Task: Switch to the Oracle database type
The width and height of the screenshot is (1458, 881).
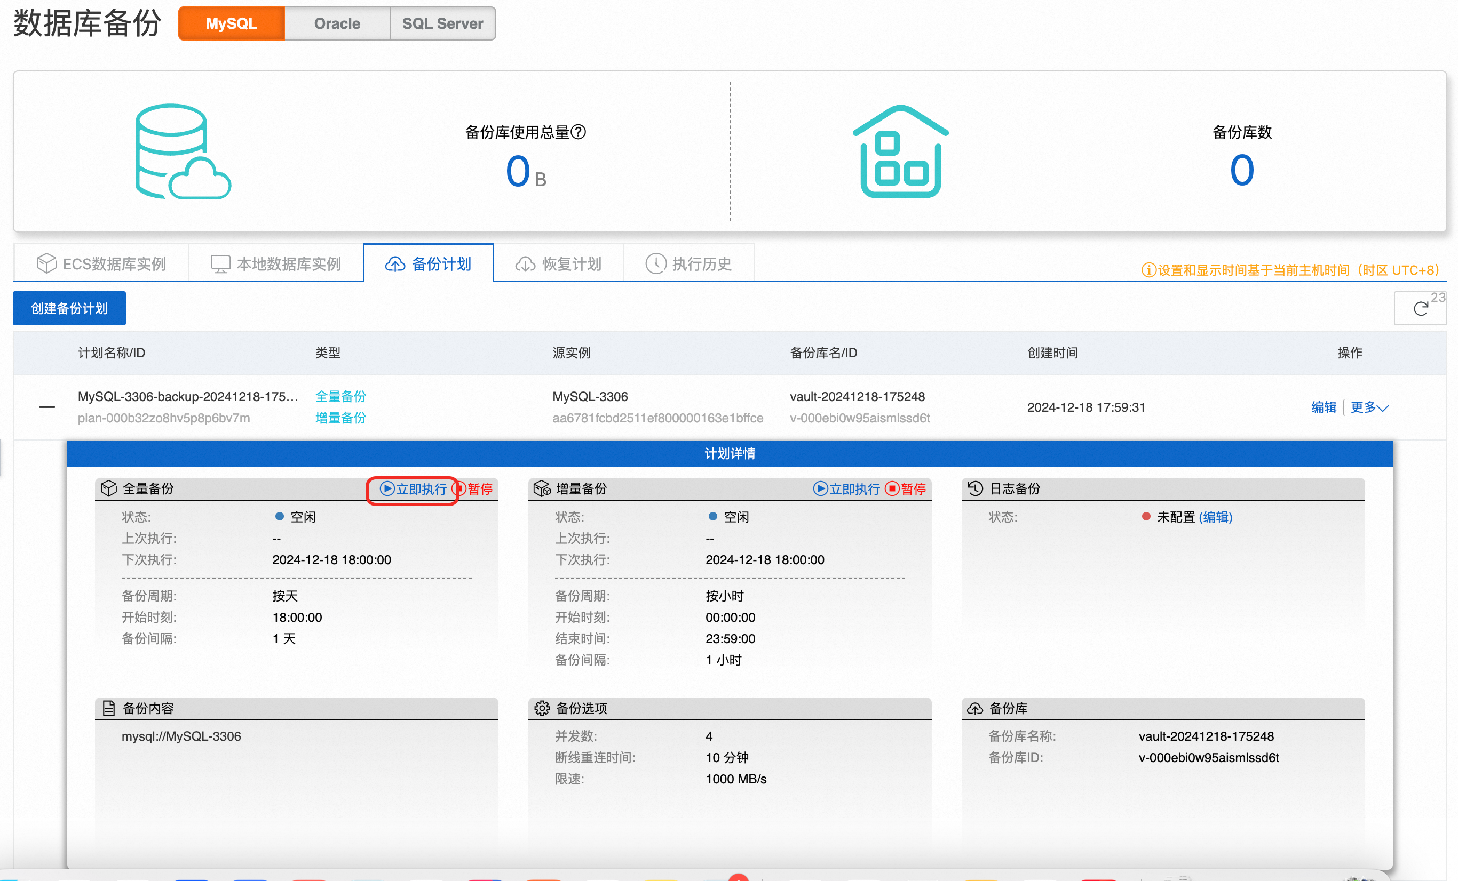Action: click(337, 23)
